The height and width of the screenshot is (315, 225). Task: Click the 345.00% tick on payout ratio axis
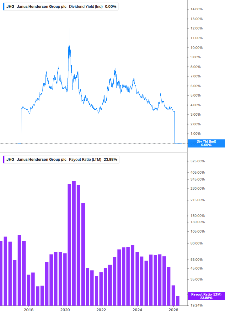(x=197, y=179)
